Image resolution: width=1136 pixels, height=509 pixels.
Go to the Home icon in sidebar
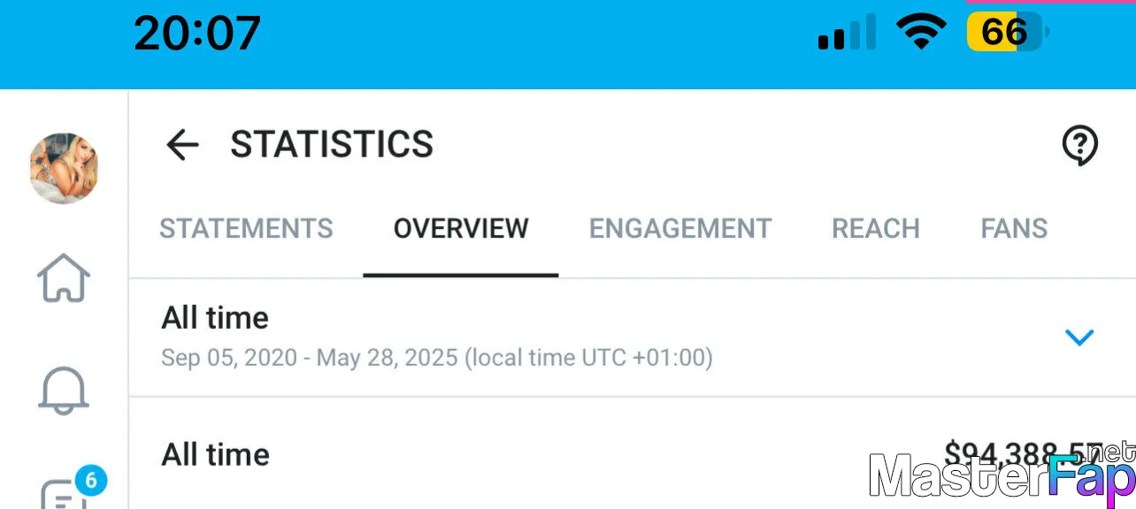pyautogui.click(x=64, y=278)
